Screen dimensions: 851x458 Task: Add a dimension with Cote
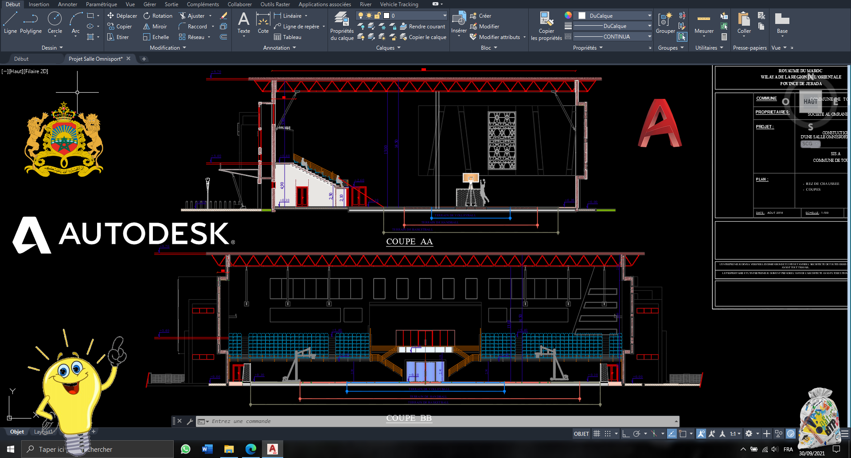point(263,23)
